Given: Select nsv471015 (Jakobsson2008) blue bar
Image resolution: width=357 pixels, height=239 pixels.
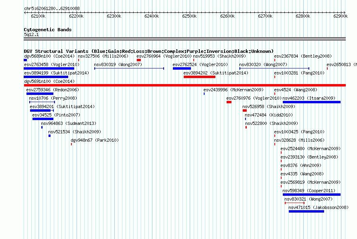Looking at the screenshot, I should point(306,211).
